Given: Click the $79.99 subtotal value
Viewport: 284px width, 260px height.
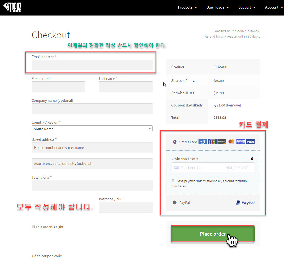Looking at the screenshot, I should tap(219, 93).
